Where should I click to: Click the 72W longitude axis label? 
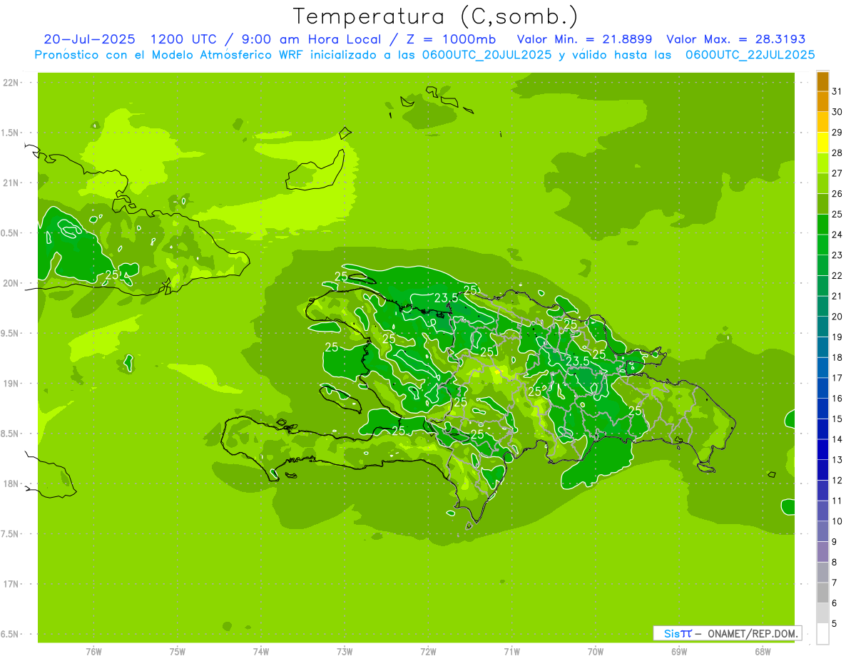[428, 651]
